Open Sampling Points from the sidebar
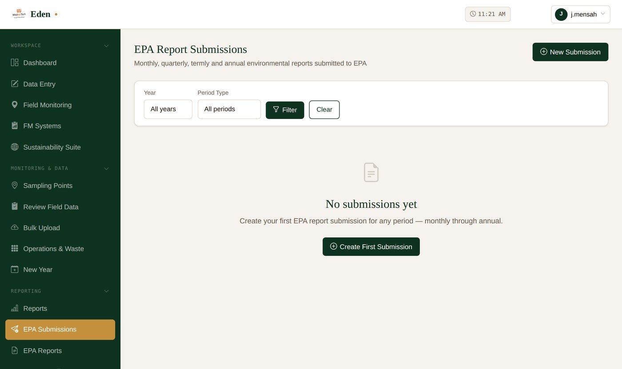622x369 pixels. (x=60, y=186)
